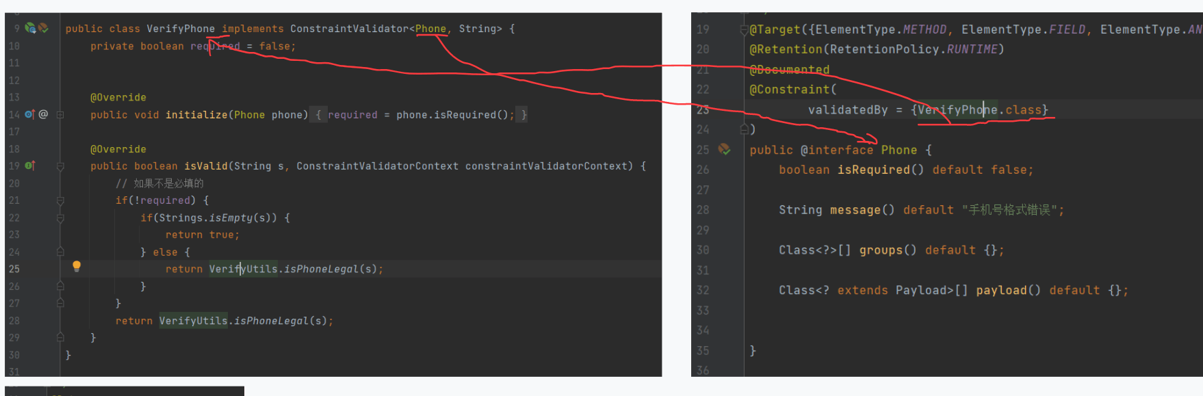Click validatedBy attribute name
Image resolution: width=1203 pixels, height=396 pixels.
pos(848,110)
